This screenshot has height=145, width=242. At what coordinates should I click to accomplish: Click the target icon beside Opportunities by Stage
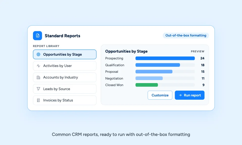pyautogui.click(x=38, y=54)
